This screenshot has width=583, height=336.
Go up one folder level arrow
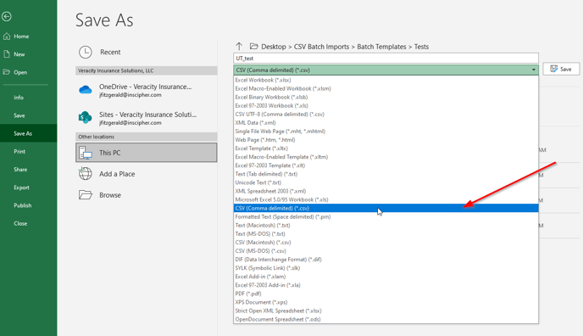(239, 47)
